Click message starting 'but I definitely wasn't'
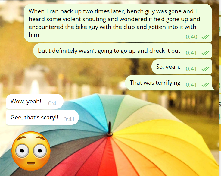This screenshot has width=221, height=176. [123, 51]
